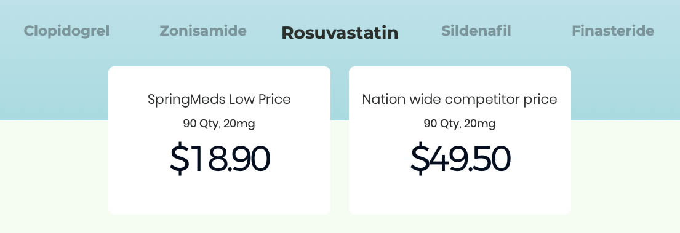This screenshot has width=680, height=233.
Task: Choose the Finasteride tab
Action: pyautogui.click(x=613, y=31)
